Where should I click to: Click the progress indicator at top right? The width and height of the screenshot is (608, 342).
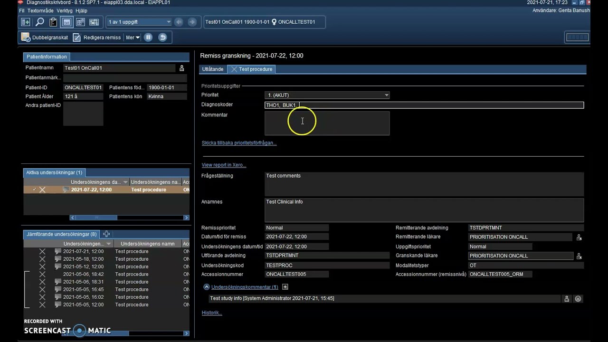[577, 38]
